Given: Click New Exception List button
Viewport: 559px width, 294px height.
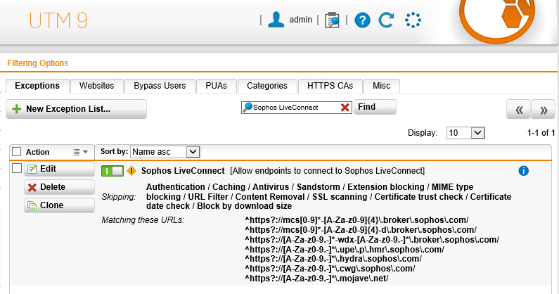Looking at the screenshot, I should (77, 109).
